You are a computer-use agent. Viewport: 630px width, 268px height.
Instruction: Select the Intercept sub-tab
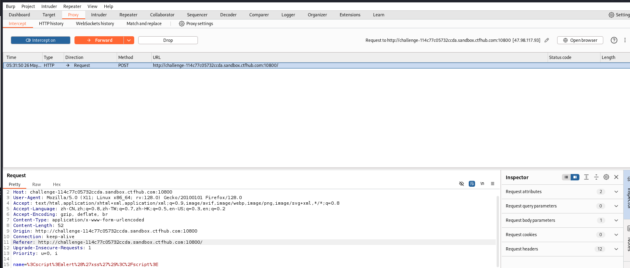pos(18,23)
